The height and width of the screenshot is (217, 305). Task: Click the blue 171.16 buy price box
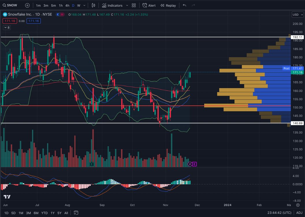tap(34, 21)
